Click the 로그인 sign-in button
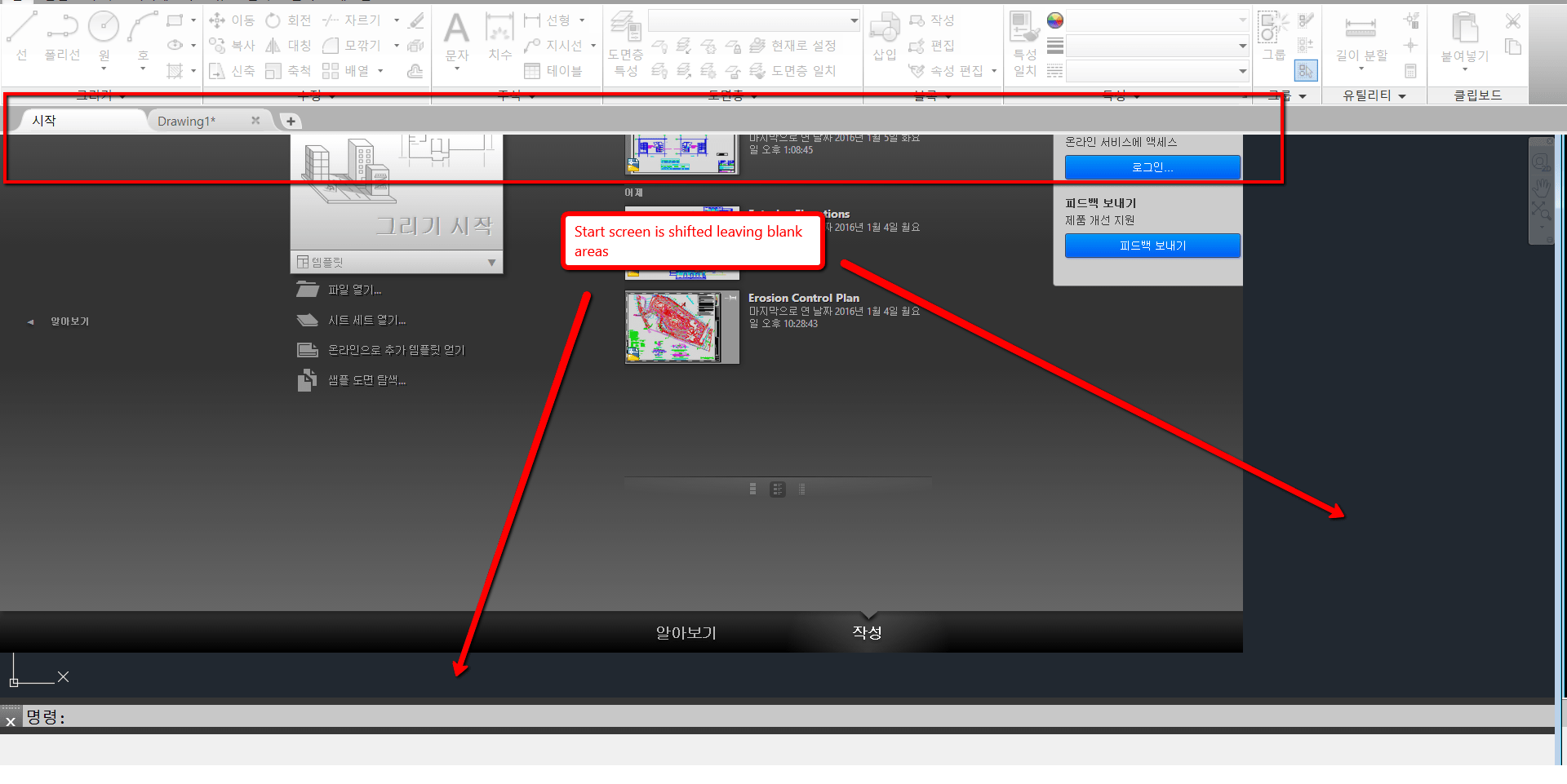The image size is (1567, 784). pyautogui.click(x=1152, y=166)
